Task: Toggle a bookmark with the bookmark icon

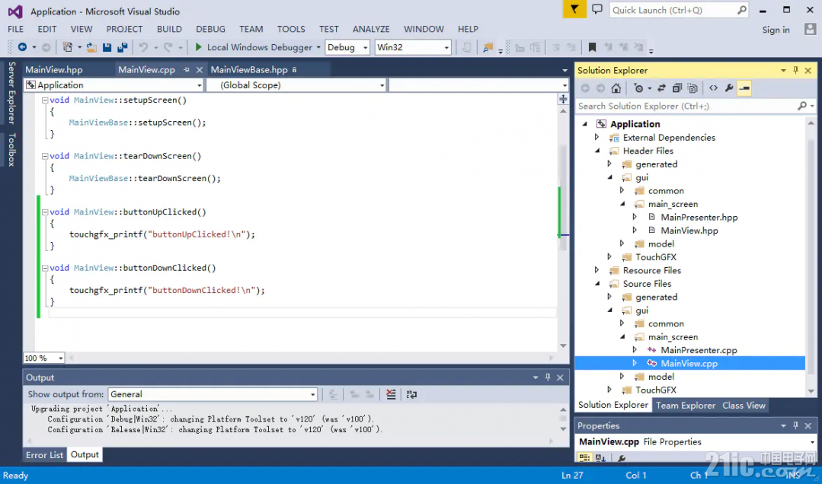Action: 593,48
